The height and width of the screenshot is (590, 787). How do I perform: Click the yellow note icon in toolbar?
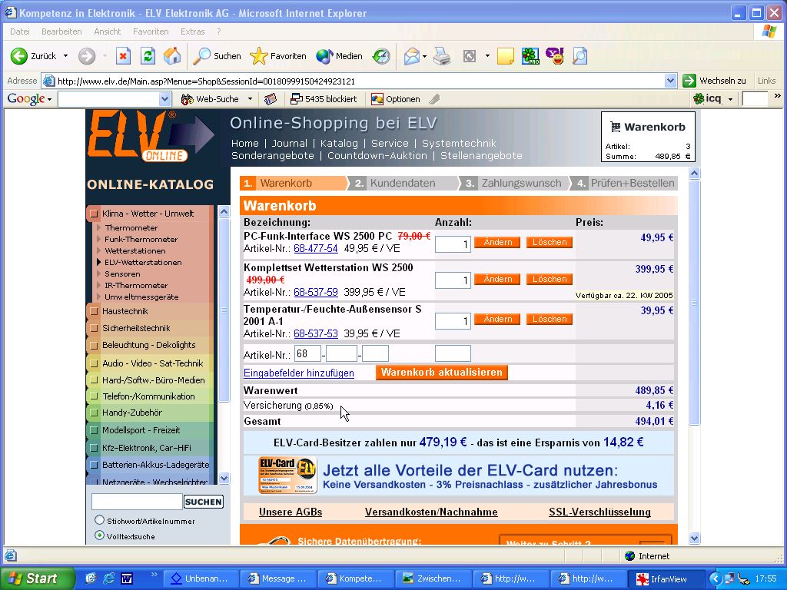pos(506,56)
